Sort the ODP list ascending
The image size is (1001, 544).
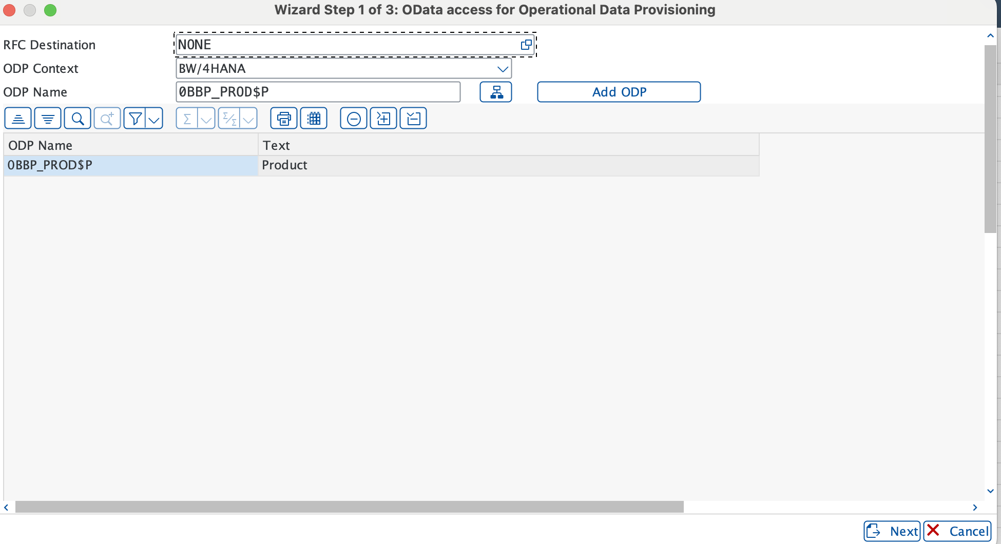pos(18,118)
